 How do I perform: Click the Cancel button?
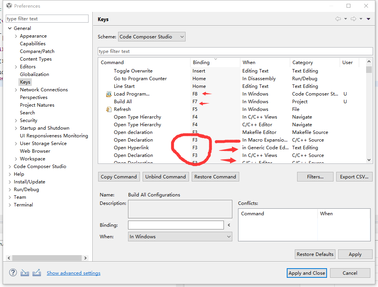click(x=350, y=273)
